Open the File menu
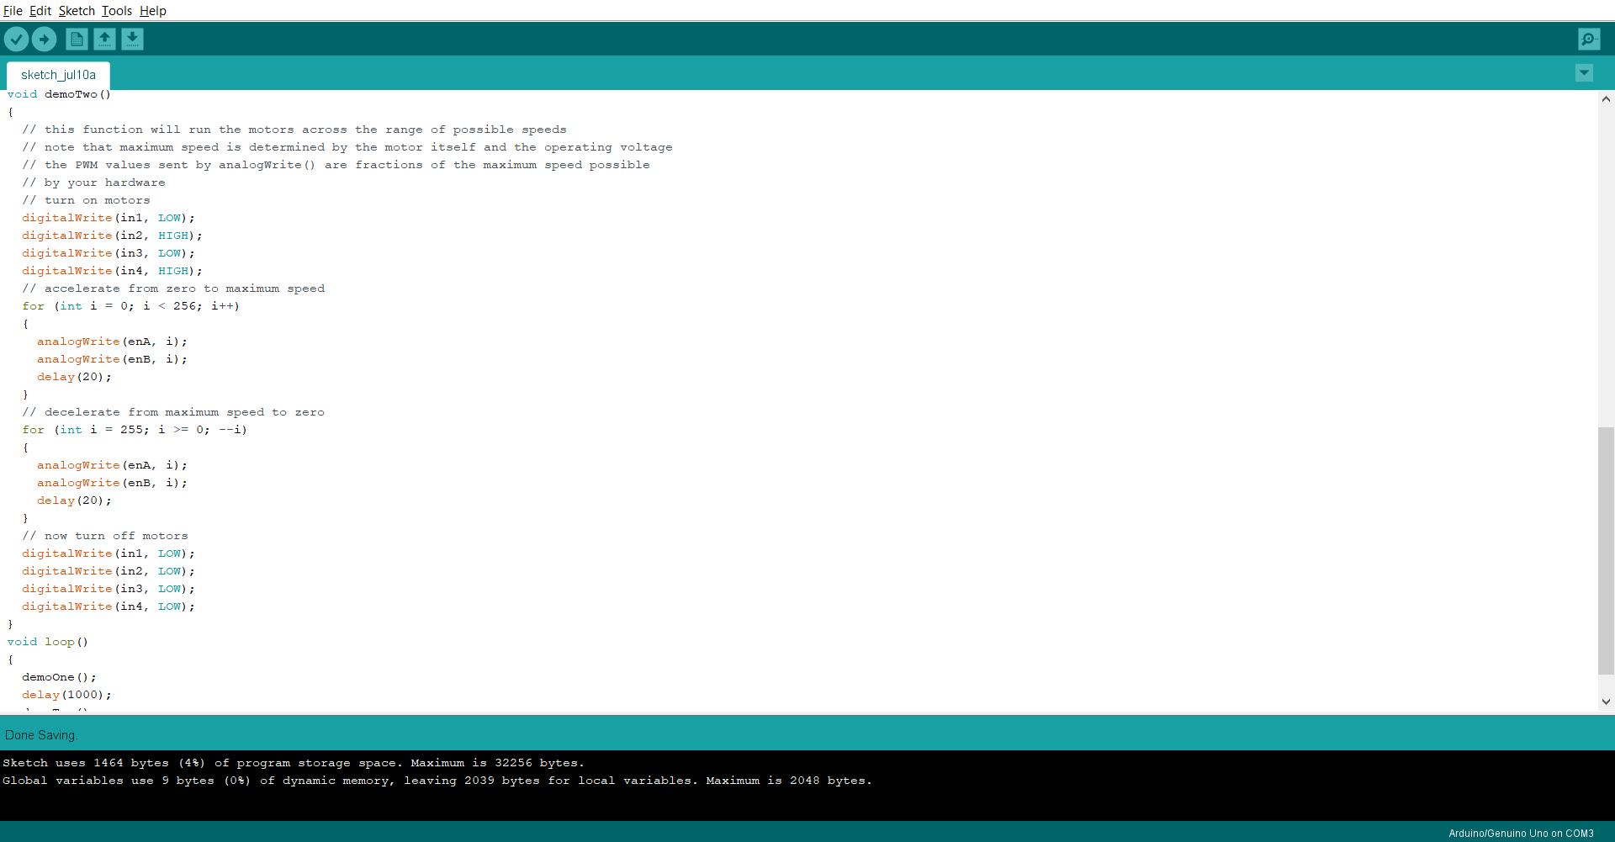 click(x=13, y=11)
